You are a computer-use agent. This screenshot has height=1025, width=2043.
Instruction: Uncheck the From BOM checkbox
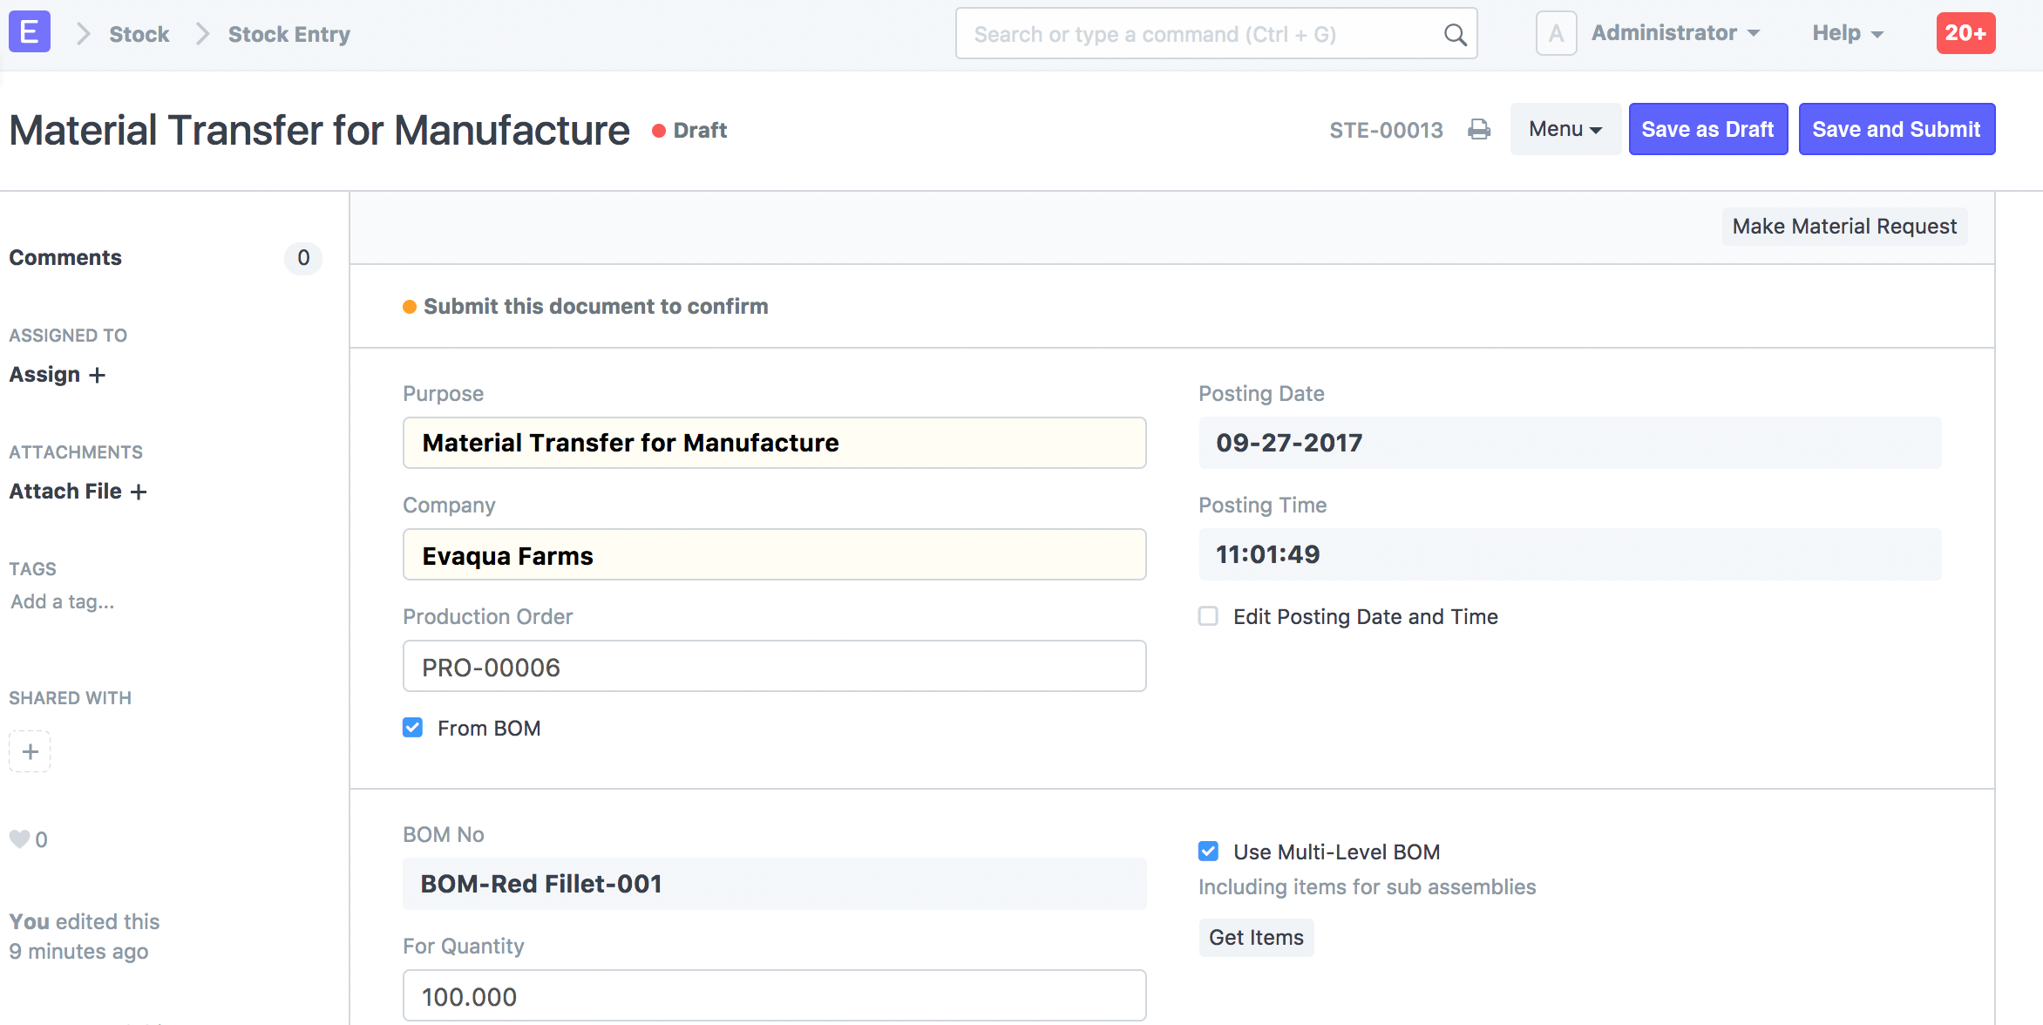tap(412, 727)
